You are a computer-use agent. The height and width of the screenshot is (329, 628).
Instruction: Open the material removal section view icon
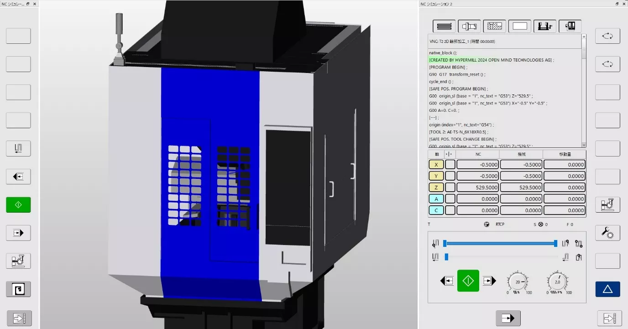pyautogui.click(x=495, y=26)
